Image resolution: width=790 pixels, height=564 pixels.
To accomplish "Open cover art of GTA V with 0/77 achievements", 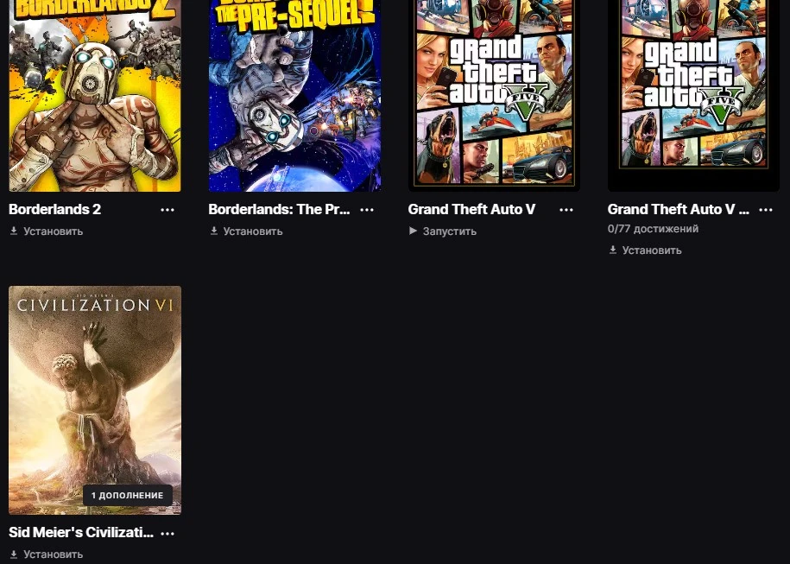I will pos(694,96).
